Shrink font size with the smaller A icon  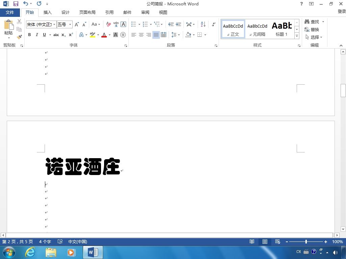pos(84,24)
